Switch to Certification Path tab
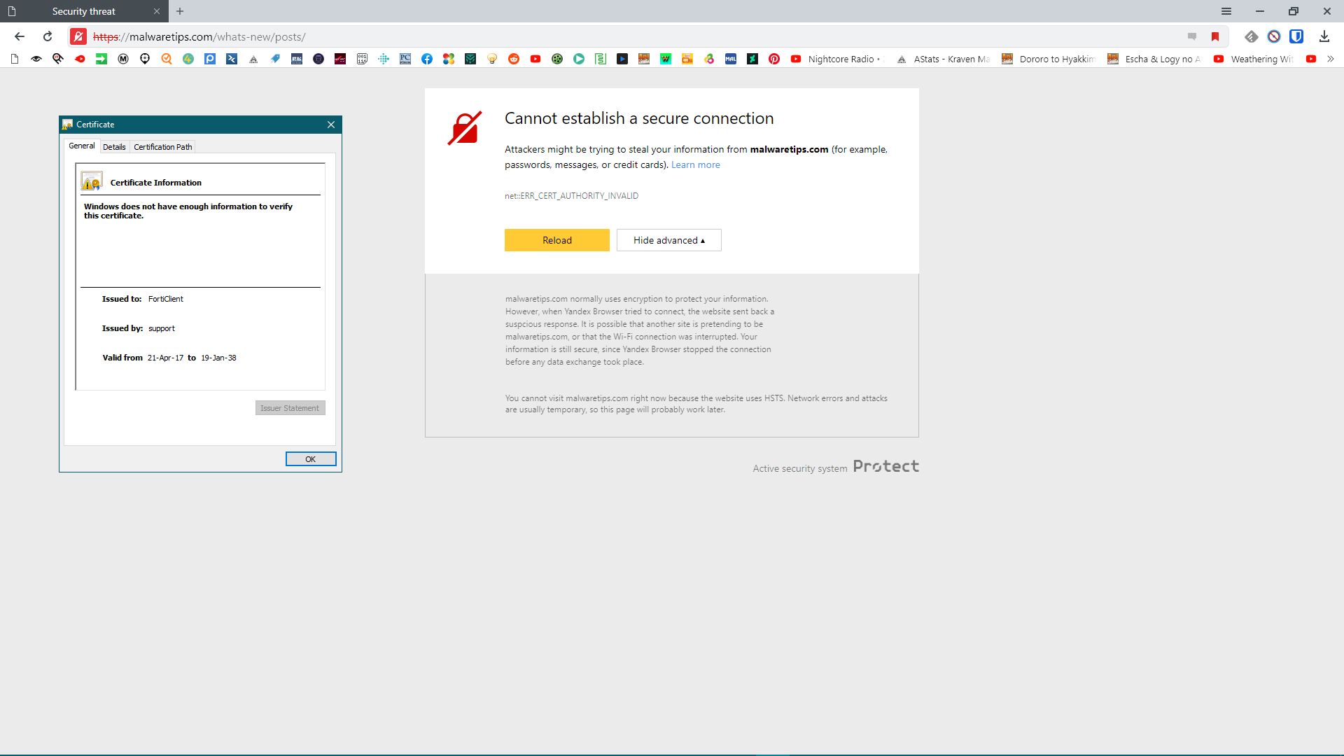Viewport: 1344px width, 756px height. [162, 147]
